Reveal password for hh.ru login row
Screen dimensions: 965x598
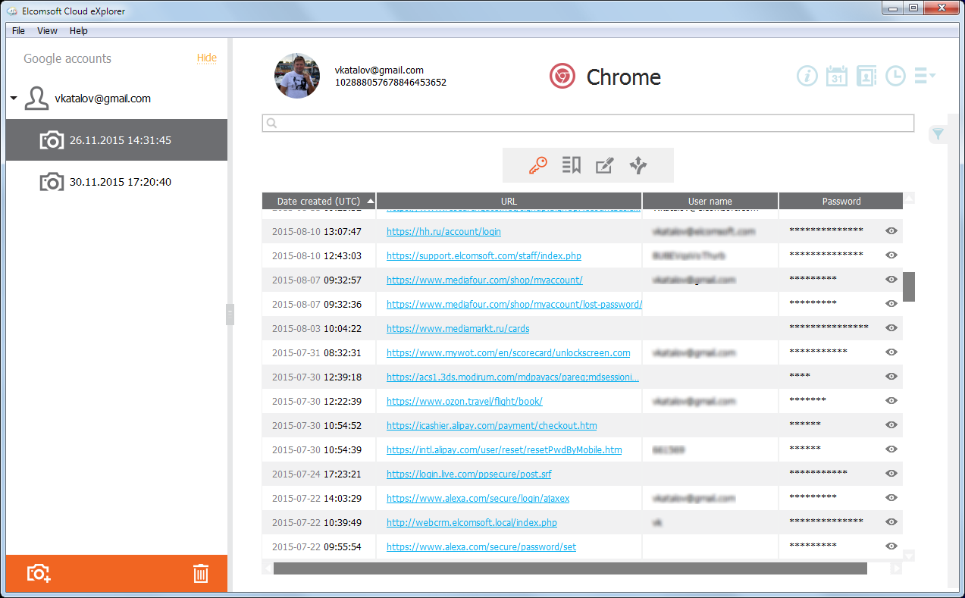pyautogui.click(x=891, y=231)
